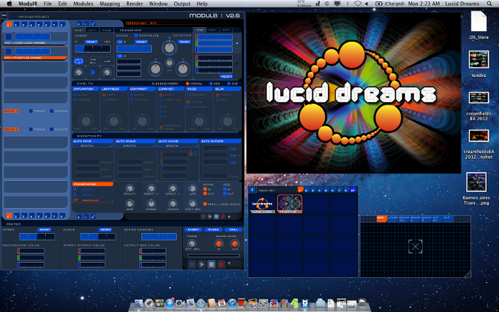Click the square stop button in the Master panel
Viewport: 499px width, 312px height.
click(x=211, y=264)
